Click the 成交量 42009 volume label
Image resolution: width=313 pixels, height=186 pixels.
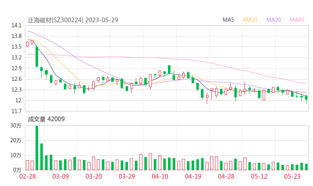[46, 119]
